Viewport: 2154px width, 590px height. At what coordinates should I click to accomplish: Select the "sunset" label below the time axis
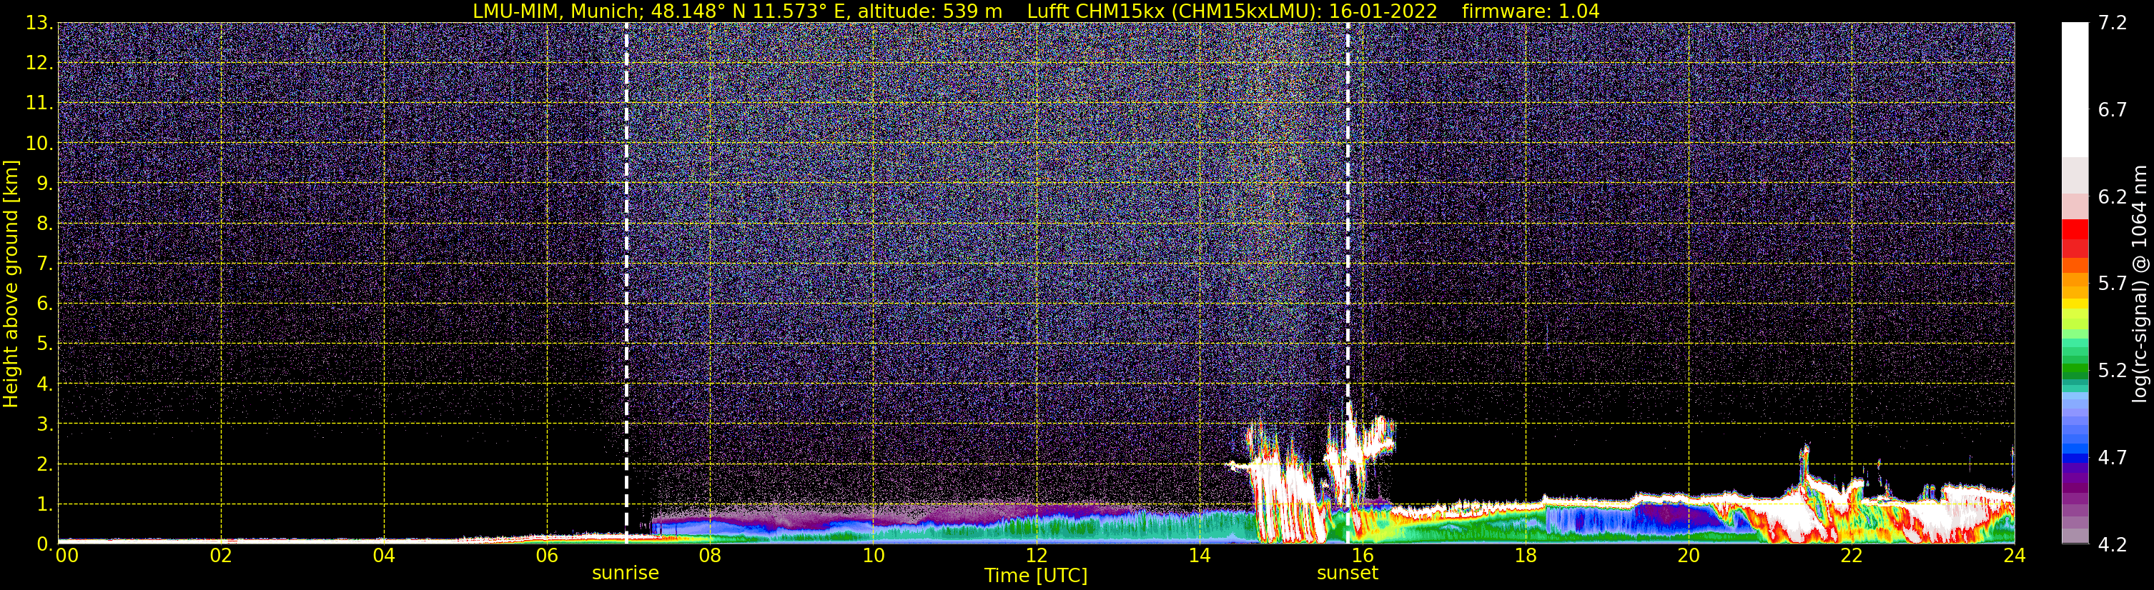pyautogui.click(x=1347, y=574)
